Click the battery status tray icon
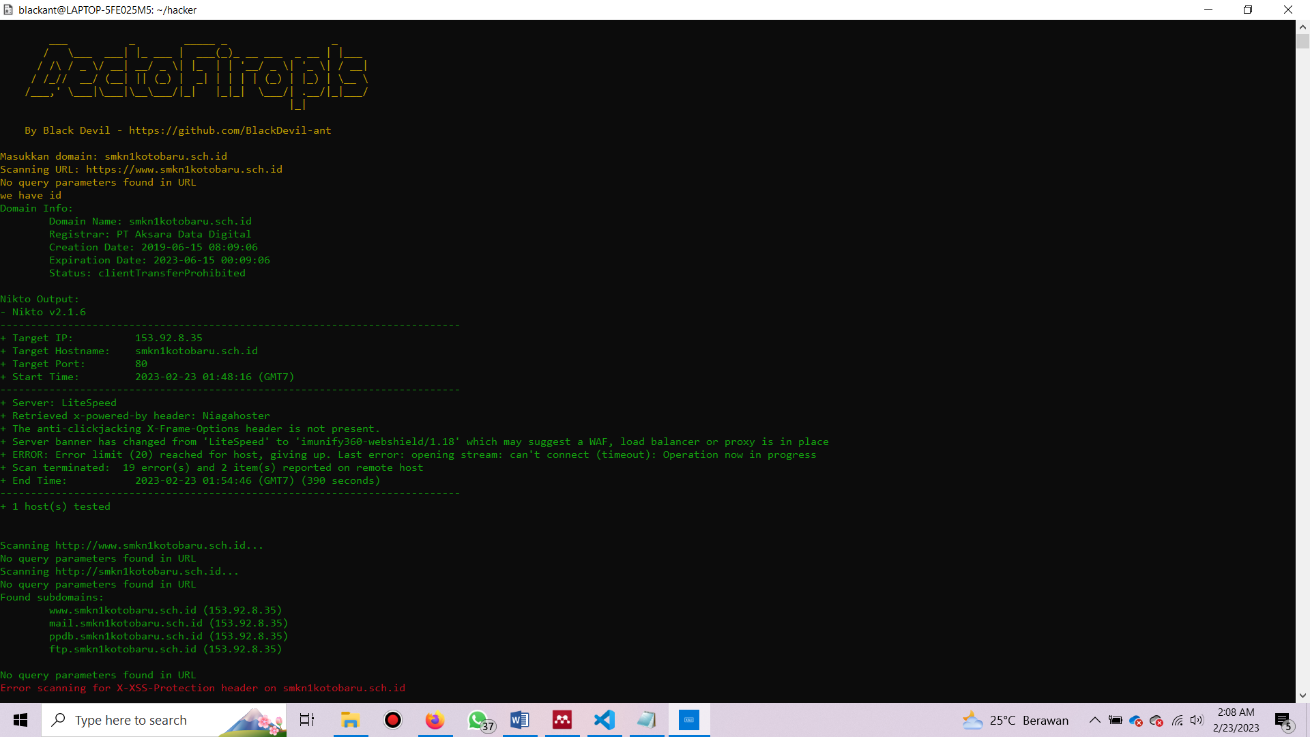 tap(1116, 720)
